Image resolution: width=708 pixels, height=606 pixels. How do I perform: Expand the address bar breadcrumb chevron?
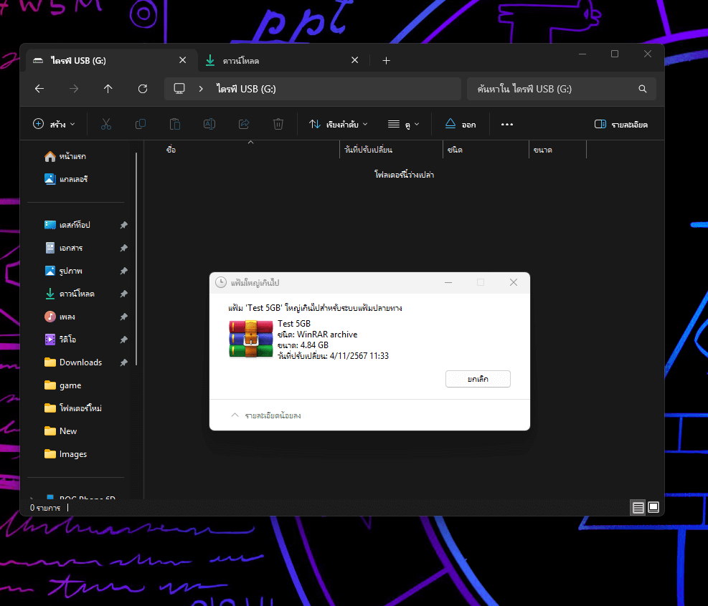coord(201,89)
